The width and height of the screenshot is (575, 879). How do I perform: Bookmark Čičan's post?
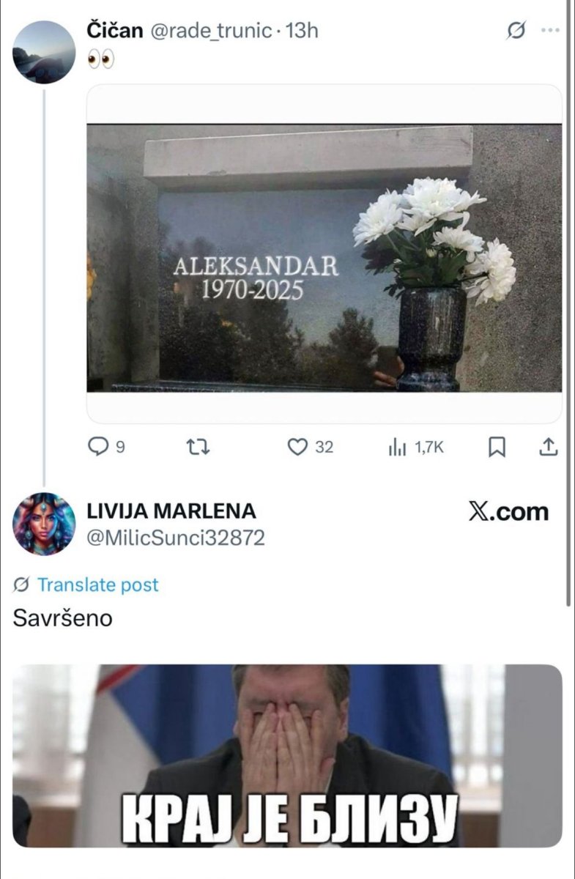pos(497,447)
